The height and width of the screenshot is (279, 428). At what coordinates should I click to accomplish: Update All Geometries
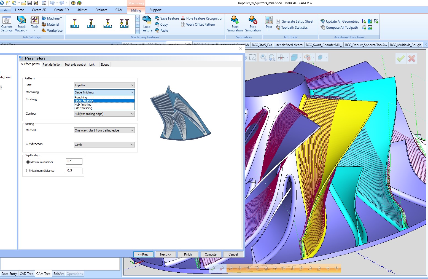(x=340, y=22)
